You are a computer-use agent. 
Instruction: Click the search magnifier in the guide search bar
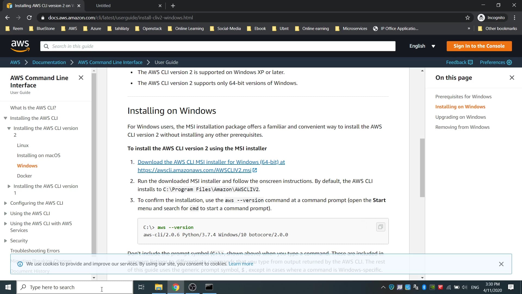[x=46, y=46]
